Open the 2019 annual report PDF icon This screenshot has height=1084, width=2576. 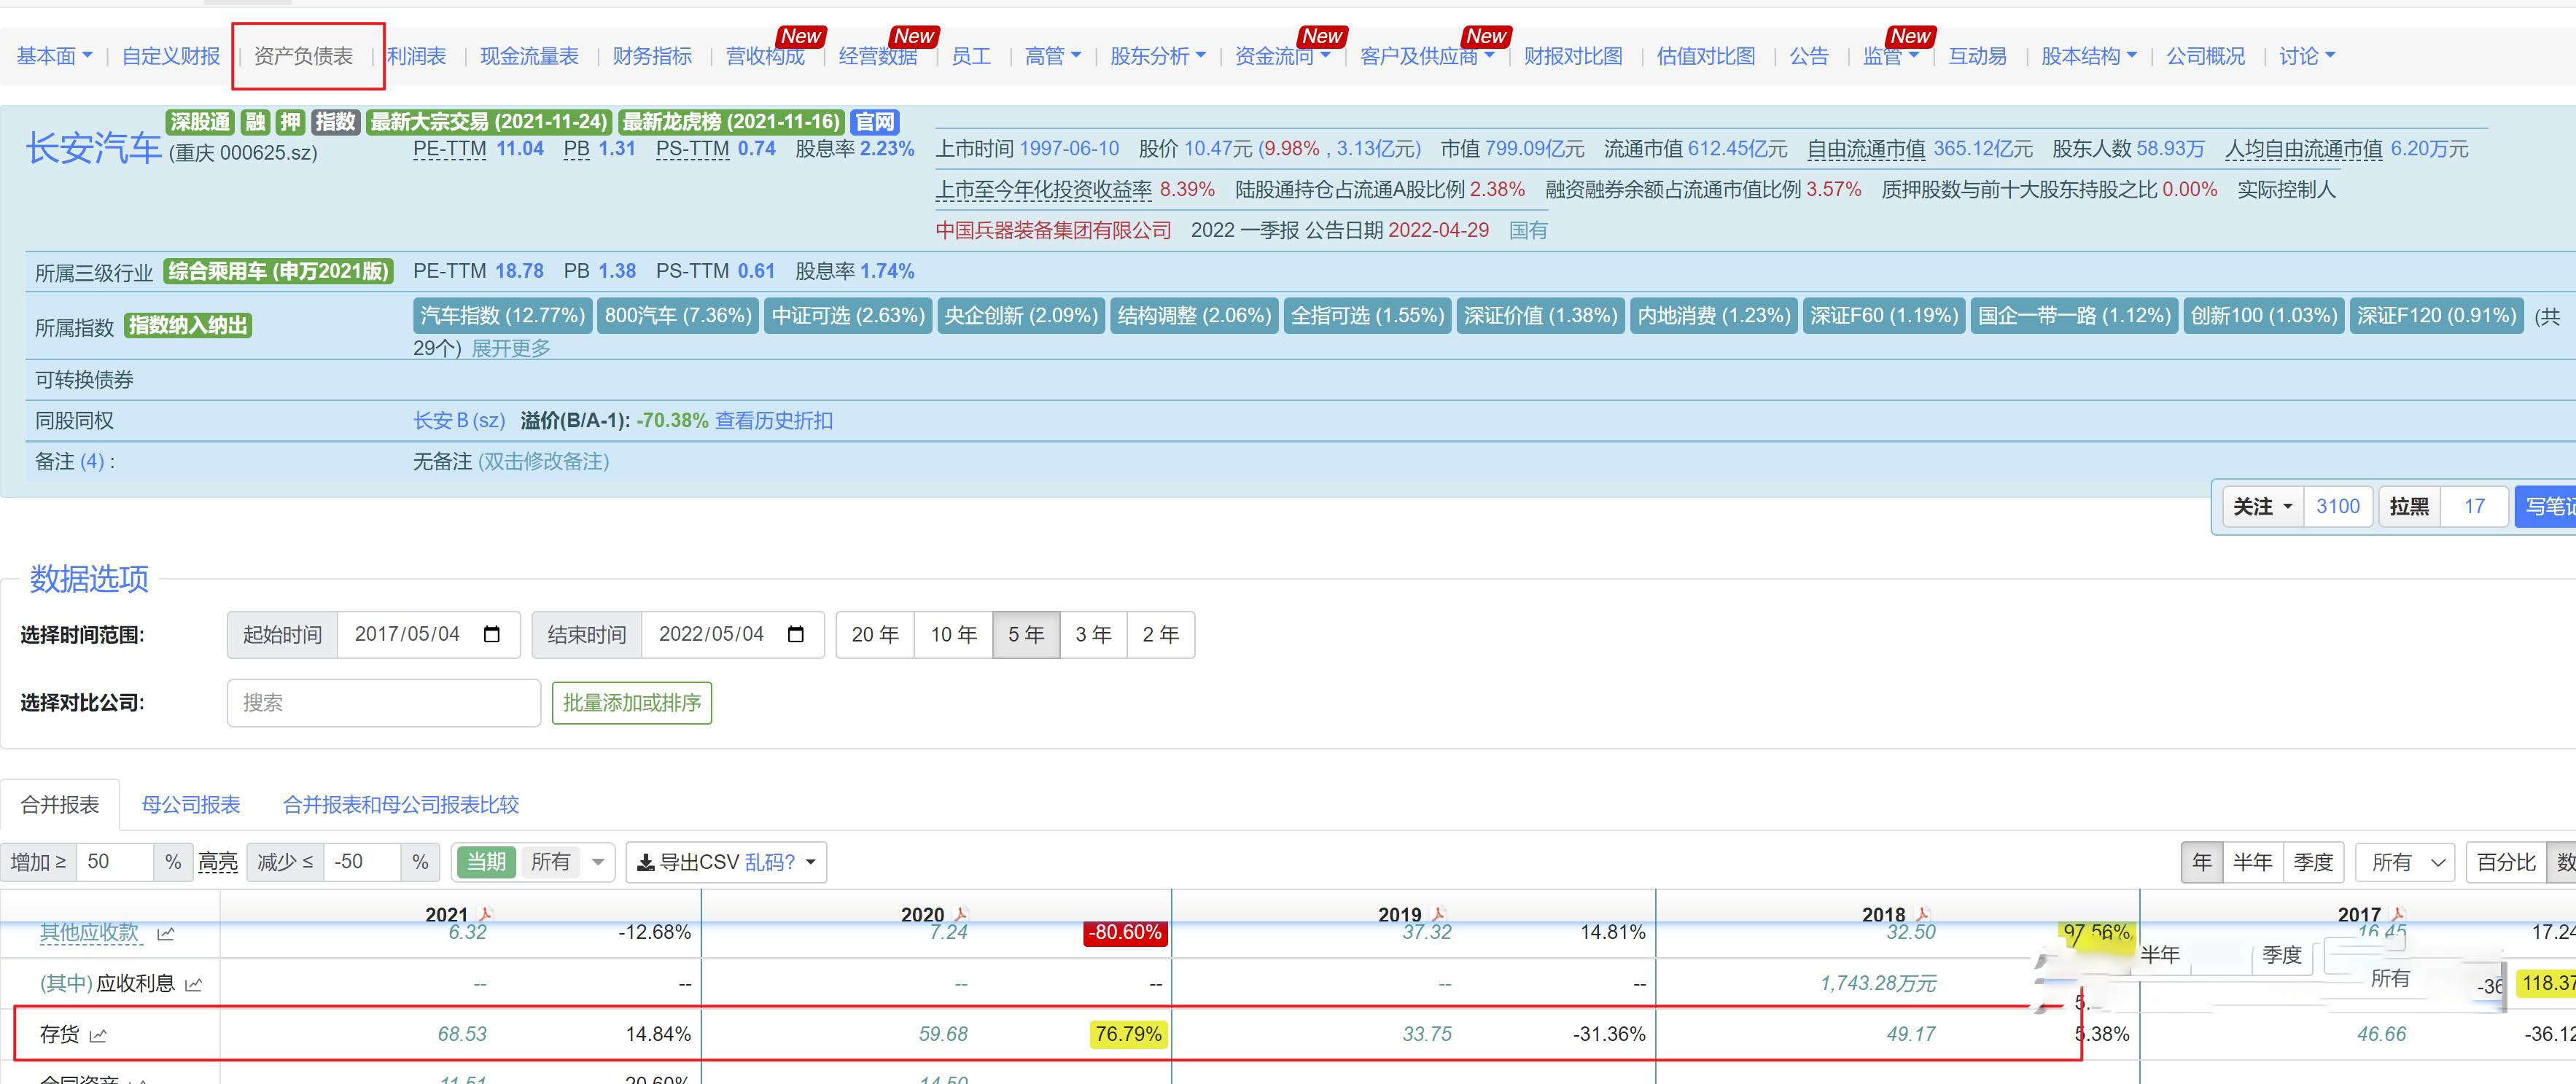1439,914
